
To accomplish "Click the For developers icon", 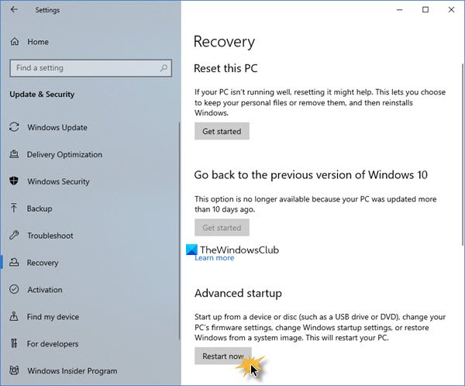I will click(14, 344).
